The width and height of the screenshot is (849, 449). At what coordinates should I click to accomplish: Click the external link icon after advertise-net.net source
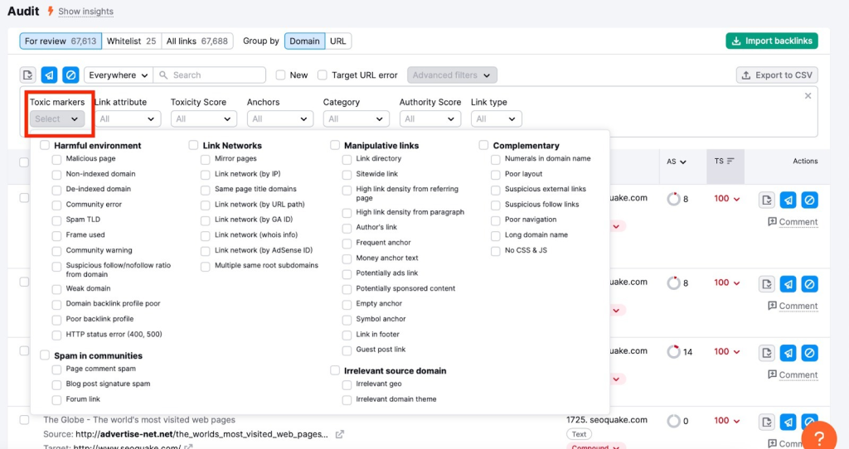tap(339, 434)
